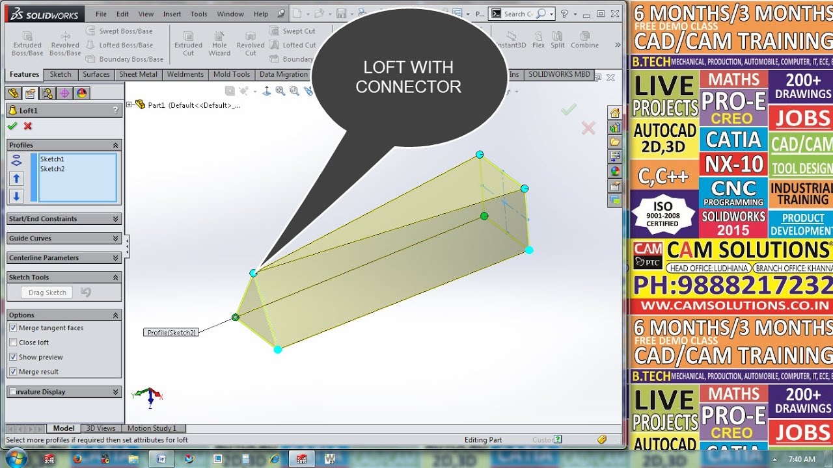Select Sketch2 in the Profiles list

tap(52, 169)
